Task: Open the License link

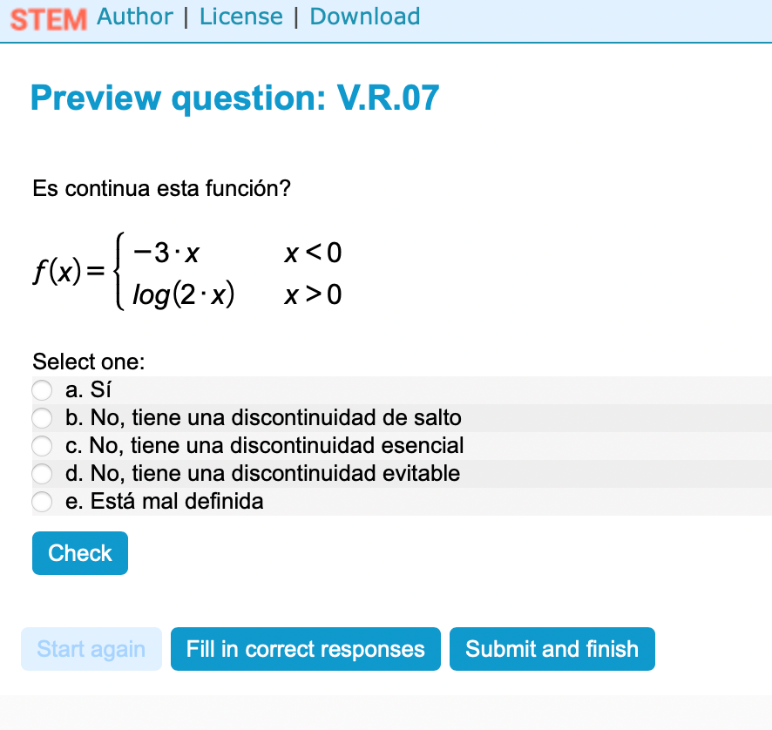Action: pos(240,17)
